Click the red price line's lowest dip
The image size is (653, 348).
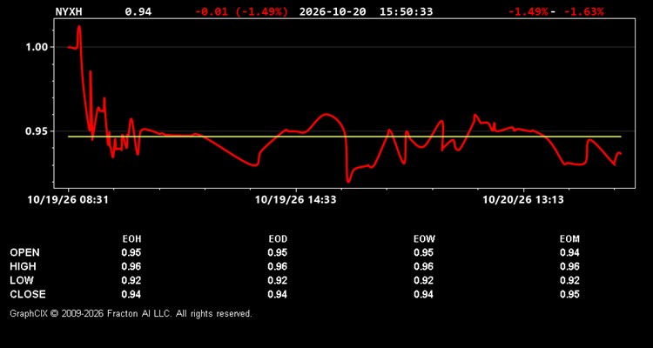tap(348, 182)
